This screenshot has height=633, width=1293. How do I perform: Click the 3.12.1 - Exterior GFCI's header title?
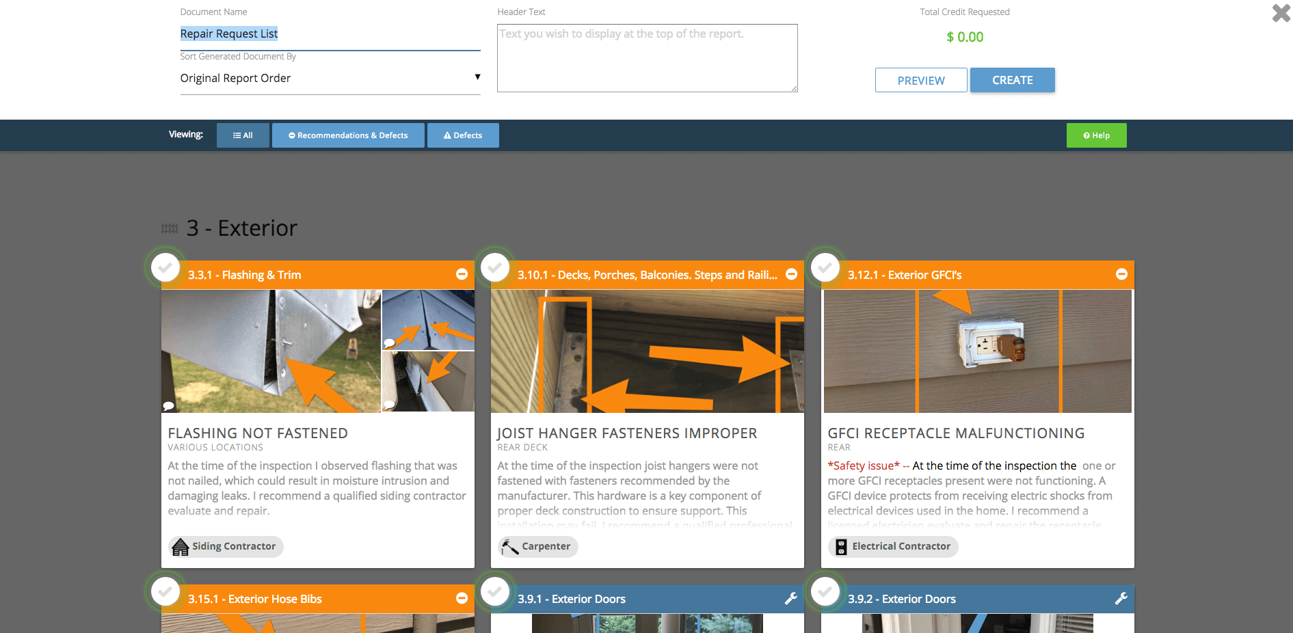[905, 275]
